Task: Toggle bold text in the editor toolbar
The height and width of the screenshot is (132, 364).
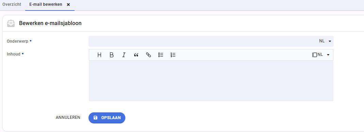Action: click(x=112, y=55)
